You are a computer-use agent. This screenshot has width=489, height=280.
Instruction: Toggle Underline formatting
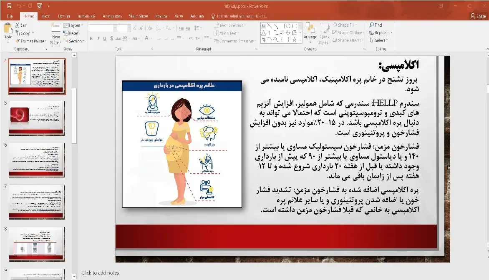coord(104,38)
